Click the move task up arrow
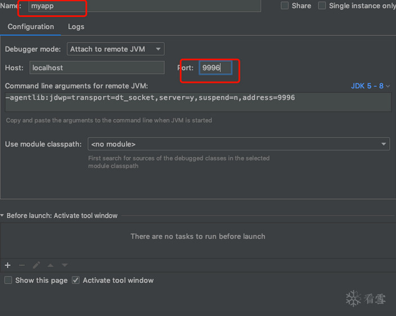Screen dimensions: 396x316 coord(51,265)
